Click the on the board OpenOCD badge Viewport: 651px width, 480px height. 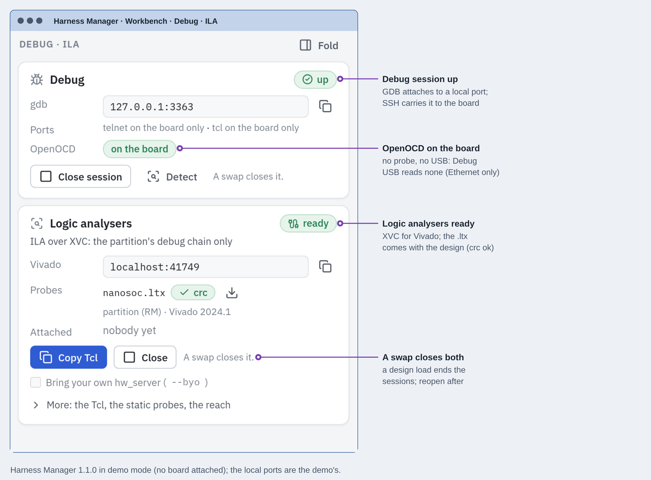139,149
